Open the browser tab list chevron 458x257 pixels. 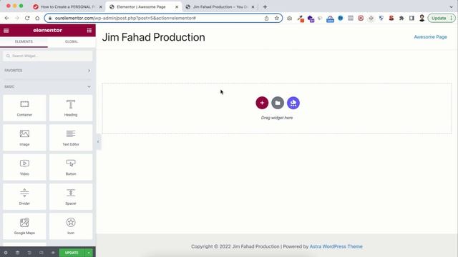pyautogui.click(x=451, y=6)
